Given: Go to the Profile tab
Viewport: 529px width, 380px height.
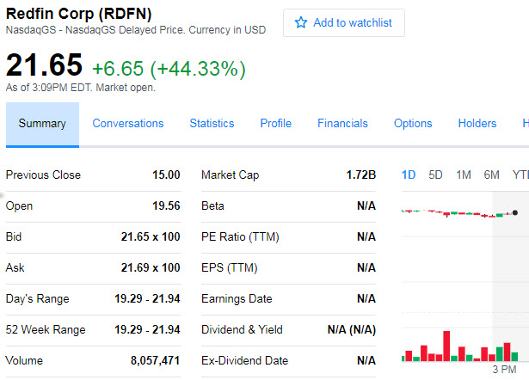Looking at the screenshot, I should click(x=275, y=124).
